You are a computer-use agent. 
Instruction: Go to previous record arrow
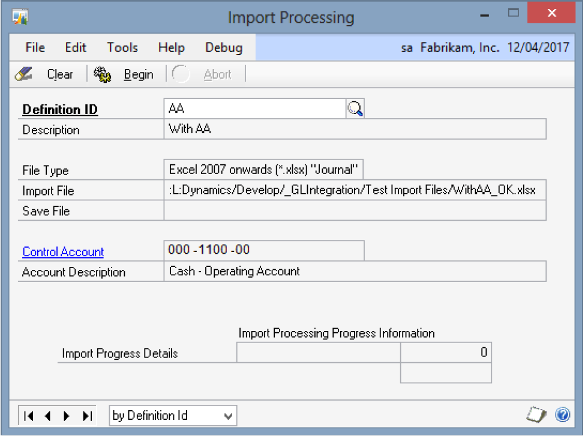[47, 416]
